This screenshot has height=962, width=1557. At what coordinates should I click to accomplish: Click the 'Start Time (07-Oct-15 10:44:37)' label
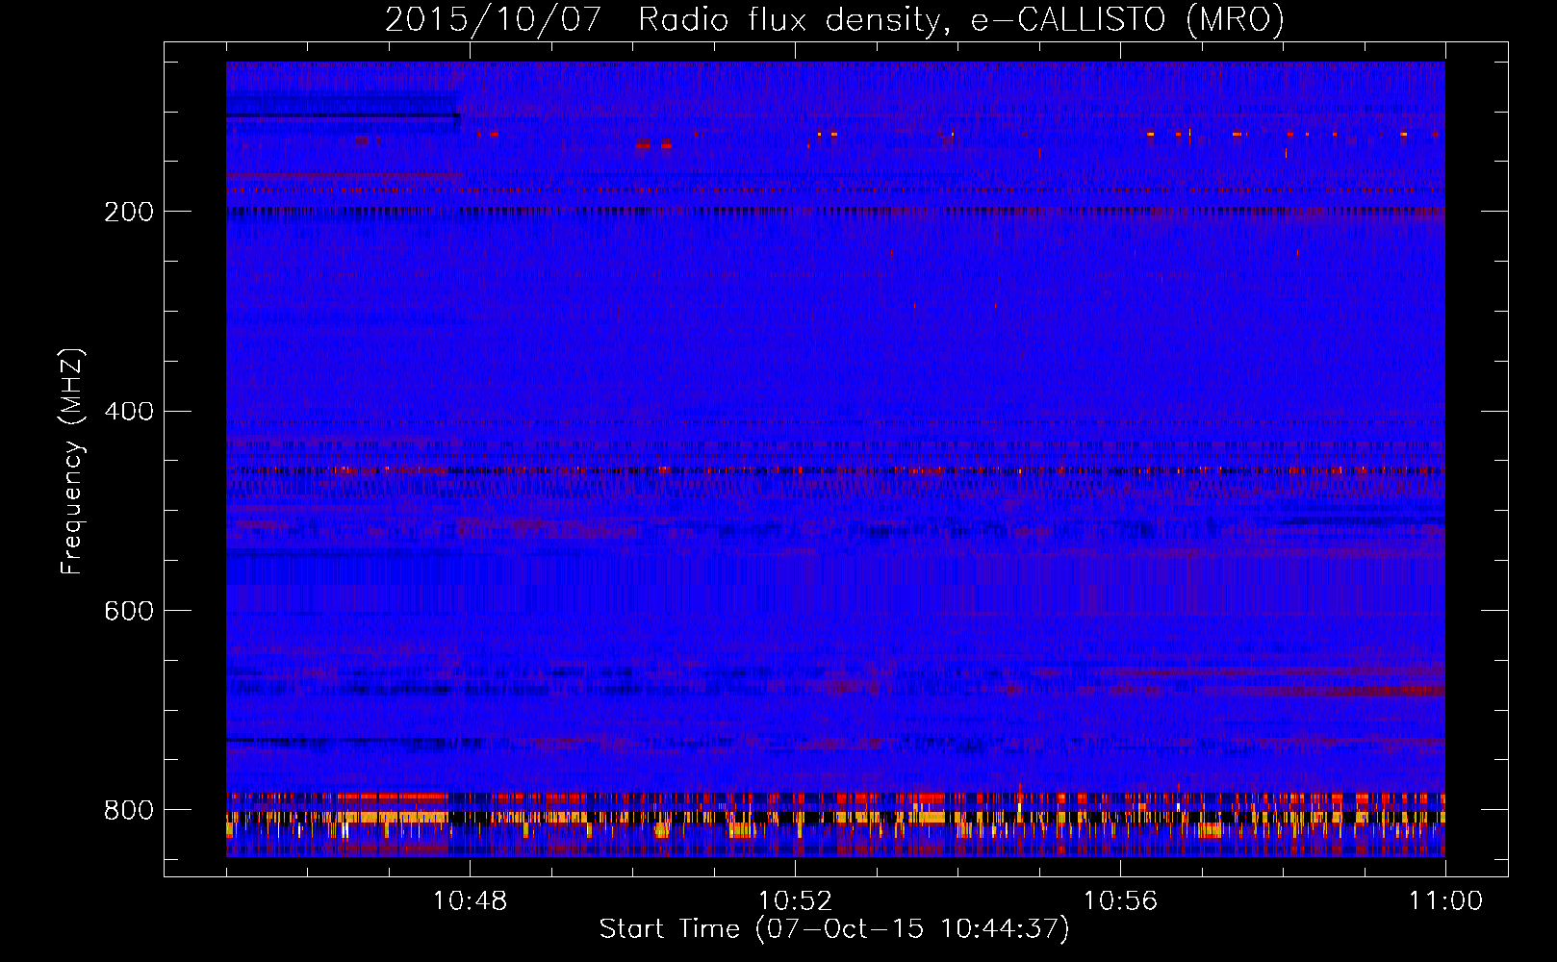coord(834,929)
